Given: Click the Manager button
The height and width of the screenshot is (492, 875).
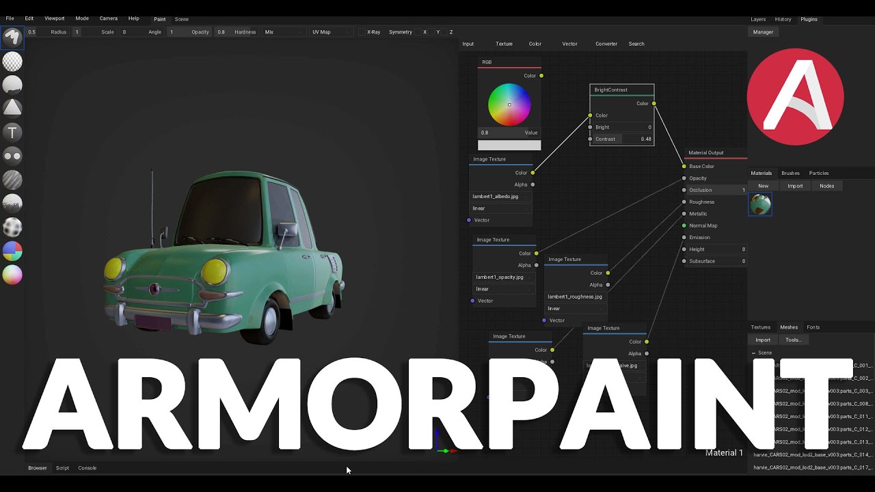Looking at the screenshot, I should (x=763, y=32).
